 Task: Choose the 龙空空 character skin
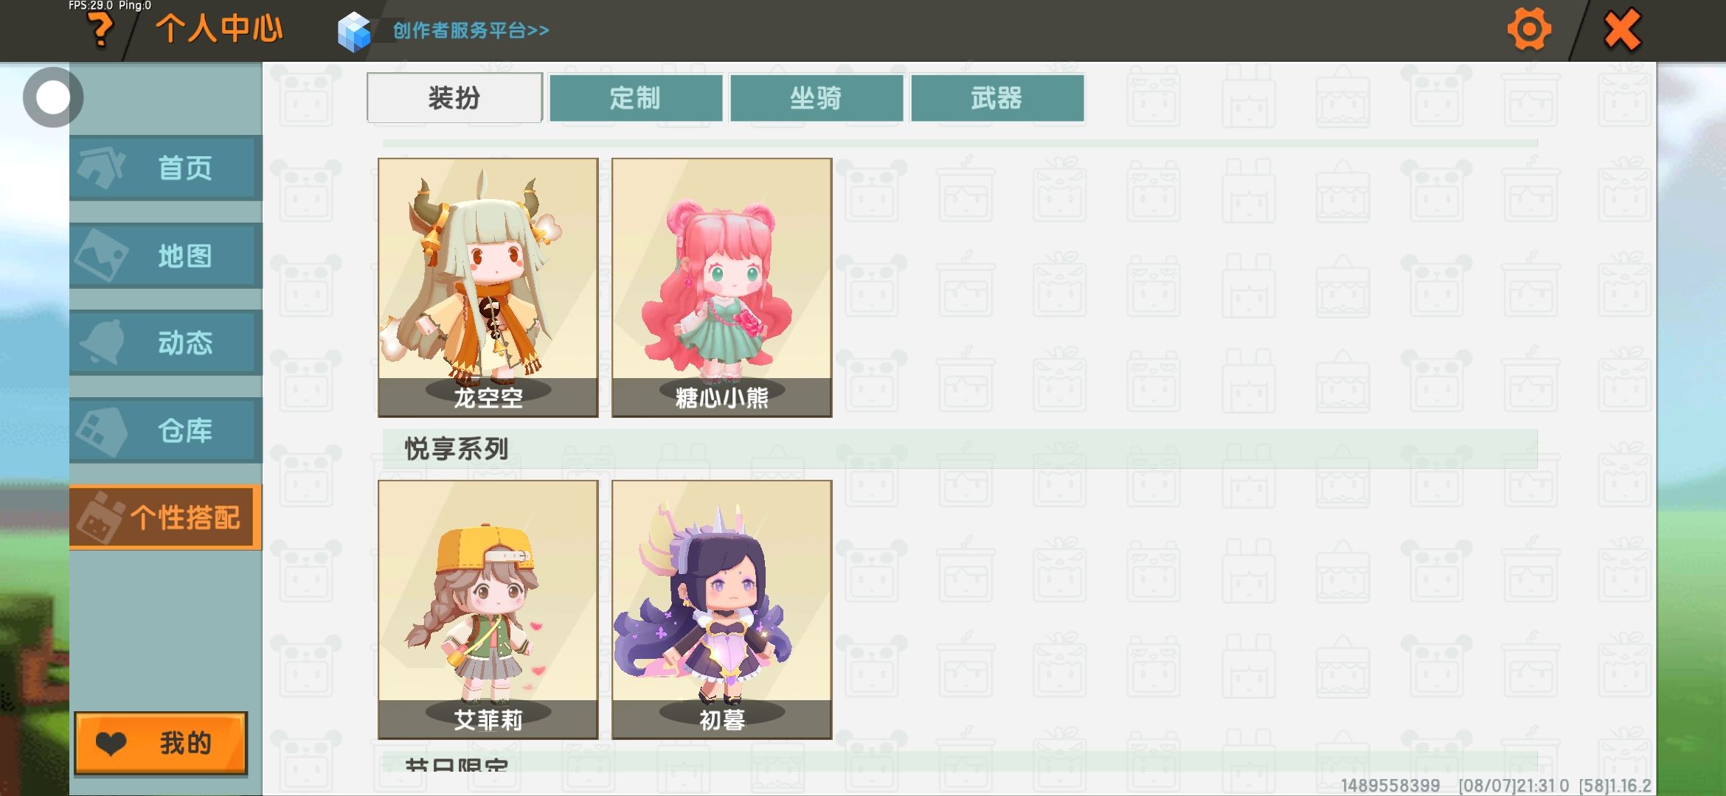[488, 287]
